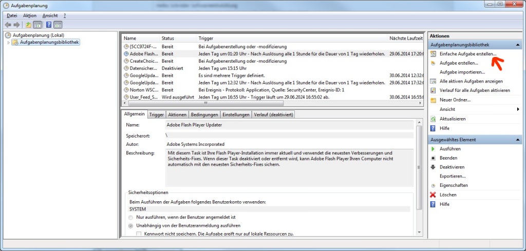This screenshot has width=526, height=251.
Task: Select the Allgemein tab
Action: (x=134, y=114)
